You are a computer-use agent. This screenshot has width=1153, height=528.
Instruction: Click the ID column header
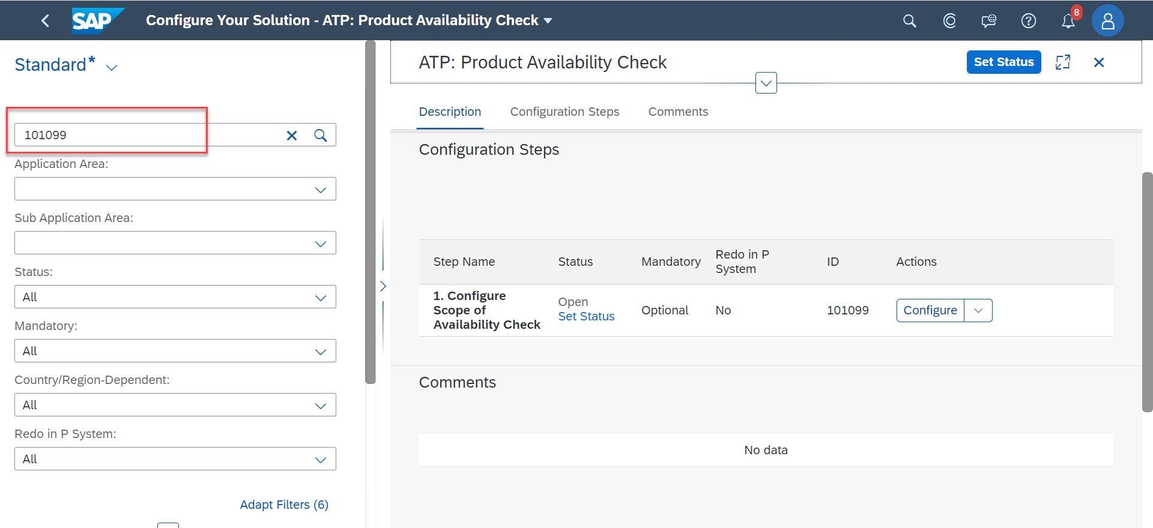coord(832,262)
